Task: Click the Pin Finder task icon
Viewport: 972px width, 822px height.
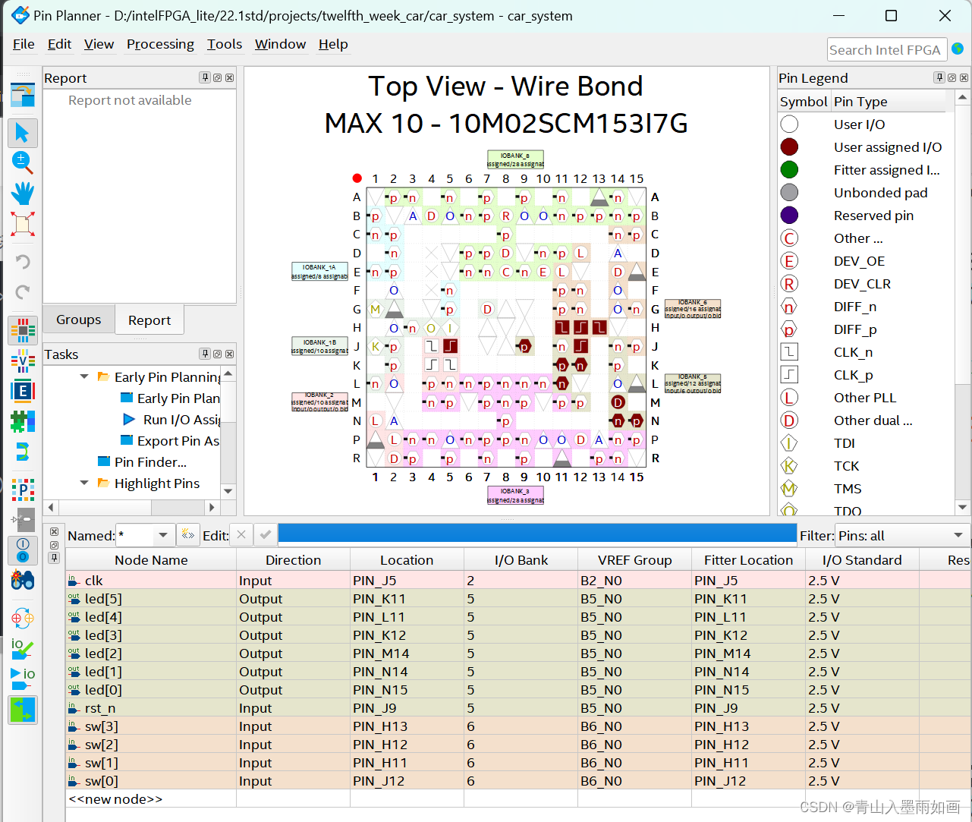Action: pyautogui.click(x=105, y=461)
